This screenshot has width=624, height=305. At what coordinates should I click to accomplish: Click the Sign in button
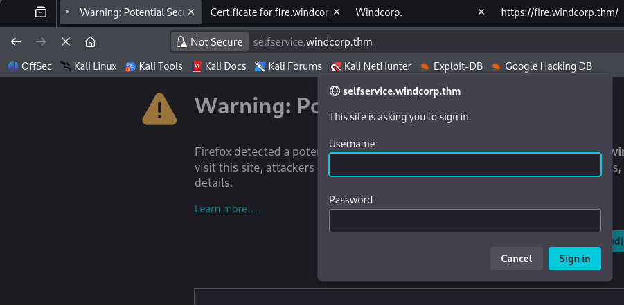(x=574, y=259)
